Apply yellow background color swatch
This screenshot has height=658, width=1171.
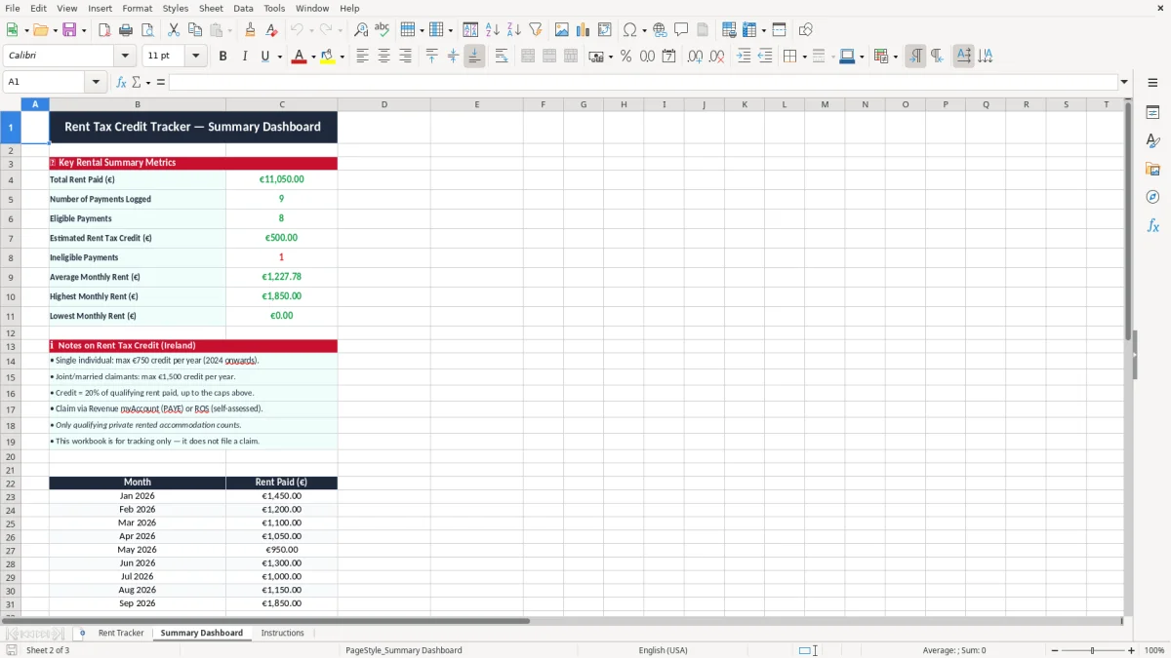coord(327,57)
